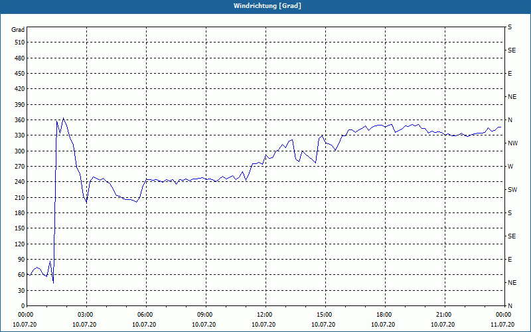Select the 390 y-axis tick label
The width and height of the screenshot is (531, 332).
20,105
